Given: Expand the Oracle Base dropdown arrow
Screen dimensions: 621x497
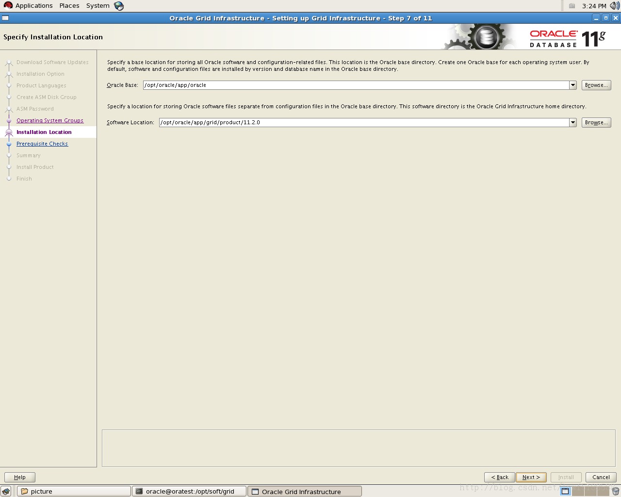Looking at the screenshot, I should tap(573, 85).
